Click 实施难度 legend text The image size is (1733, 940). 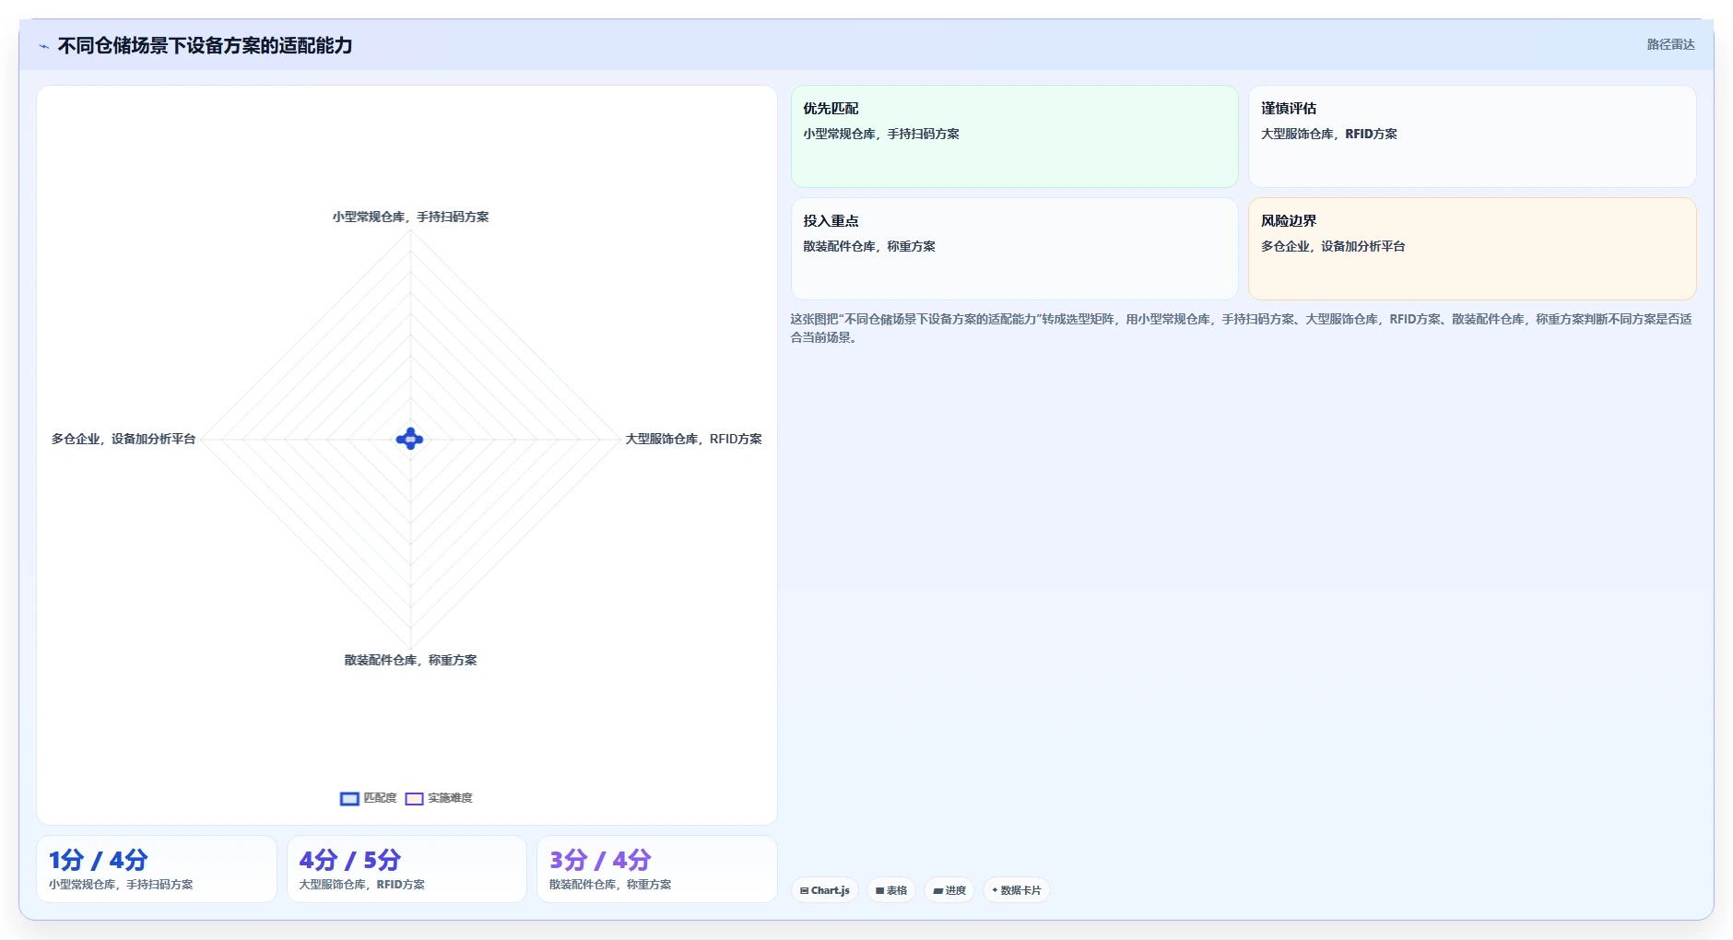pos(450,798)
